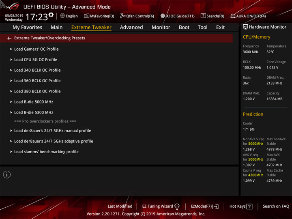Toggle AURA lighting via the sun icon
Image resolution: width=292 pixels, height=219 pixels.
[233, 16]
